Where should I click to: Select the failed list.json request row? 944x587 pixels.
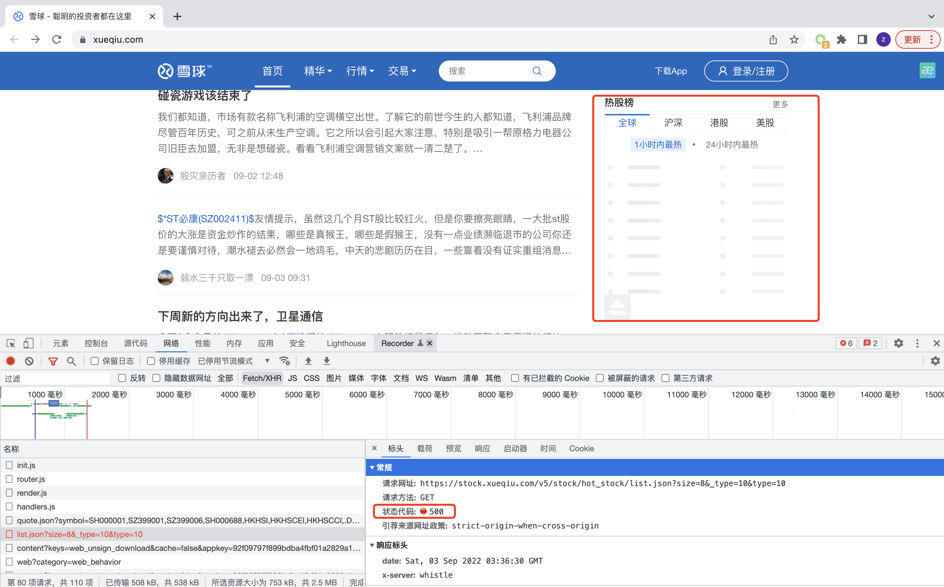pos(182,534)
